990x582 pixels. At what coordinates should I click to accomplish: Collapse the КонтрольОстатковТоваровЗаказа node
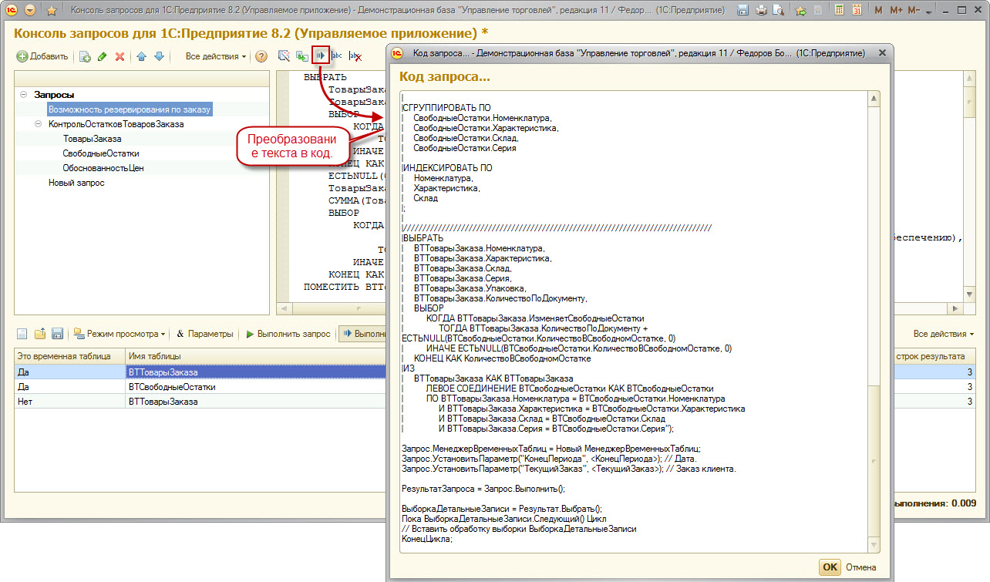[39, 124]
